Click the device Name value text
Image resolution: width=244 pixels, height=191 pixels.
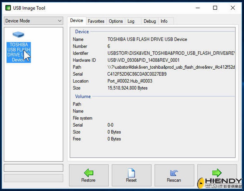(147, 39)
